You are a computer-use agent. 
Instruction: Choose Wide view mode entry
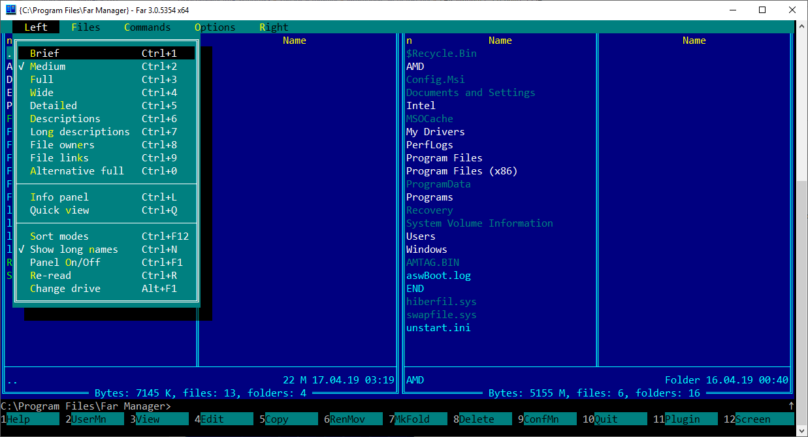tap(106, 93)
